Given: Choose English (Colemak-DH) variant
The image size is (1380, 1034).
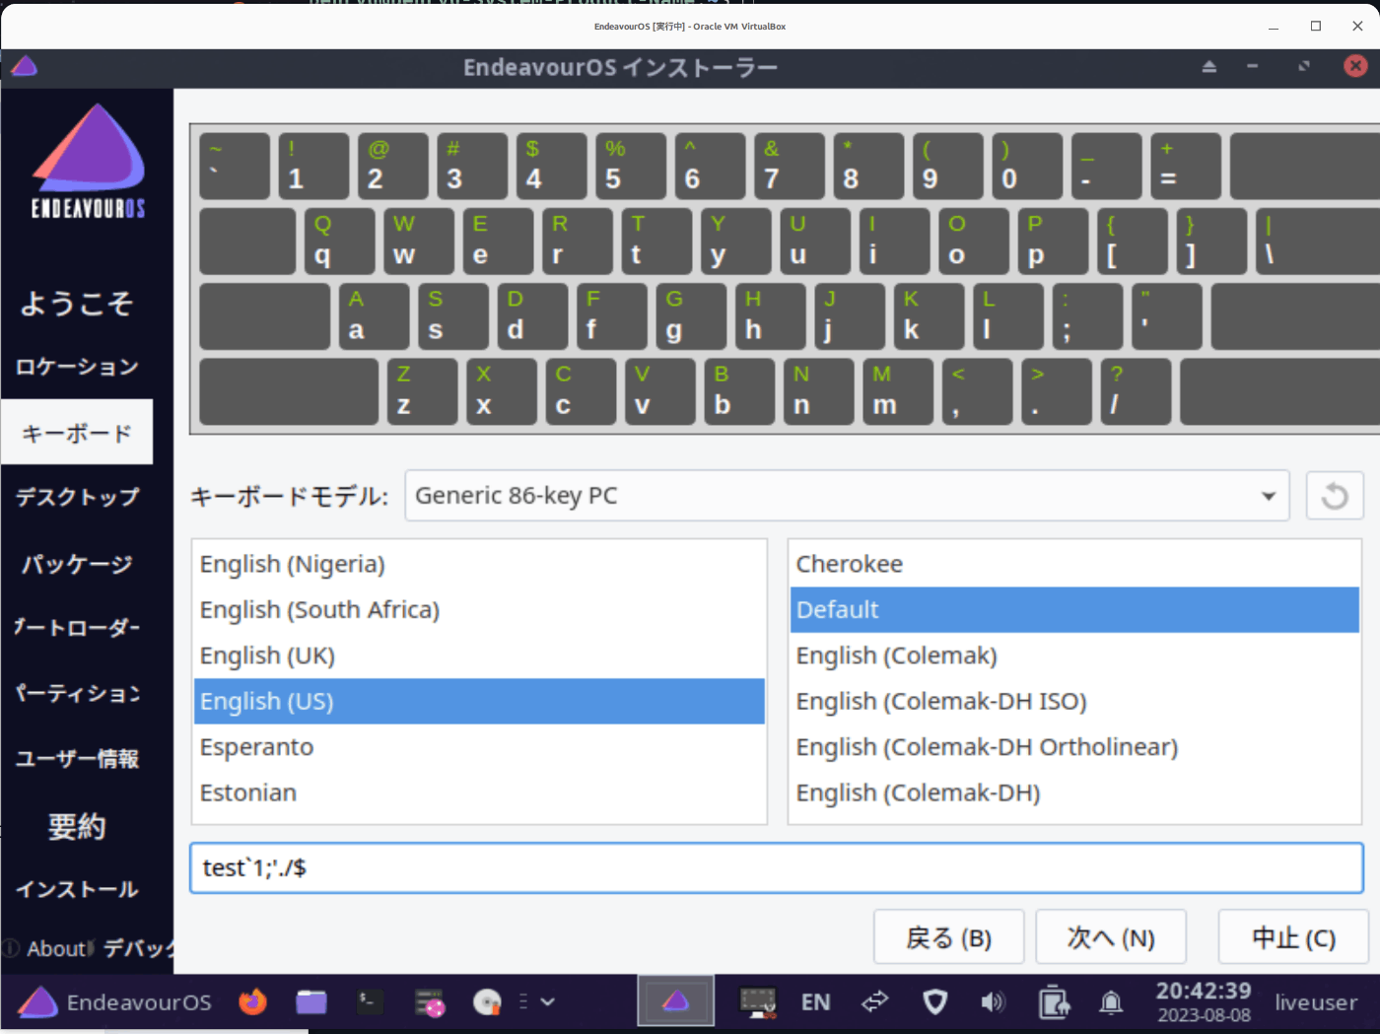Looking at the screenshot, I should point(1074,793).
